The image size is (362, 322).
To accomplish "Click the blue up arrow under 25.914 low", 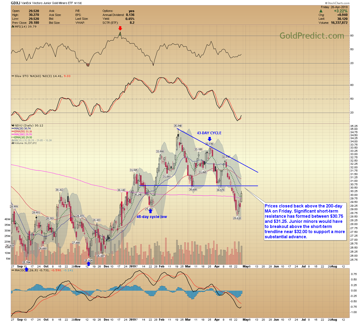I will (88, 264).
